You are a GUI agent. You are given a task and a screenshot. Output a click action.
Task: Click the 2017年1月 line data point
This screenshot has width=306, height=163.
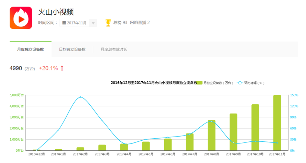pyautogui.click(x=58, y=130)
